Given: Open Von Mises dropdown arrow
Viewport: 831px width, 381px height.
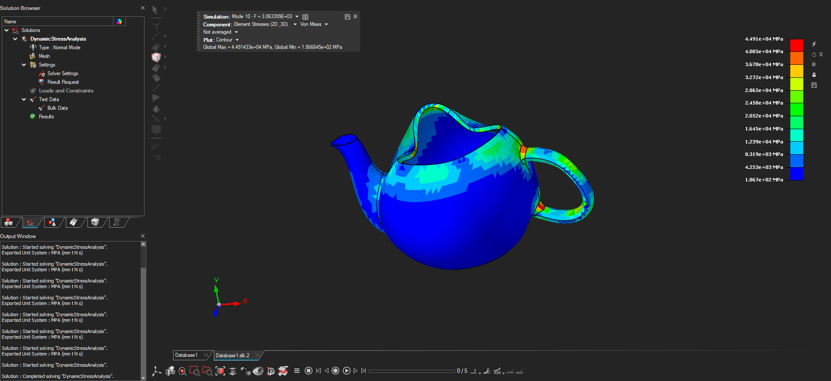Looking at the screenshot, I should click(x=326, y=25).
